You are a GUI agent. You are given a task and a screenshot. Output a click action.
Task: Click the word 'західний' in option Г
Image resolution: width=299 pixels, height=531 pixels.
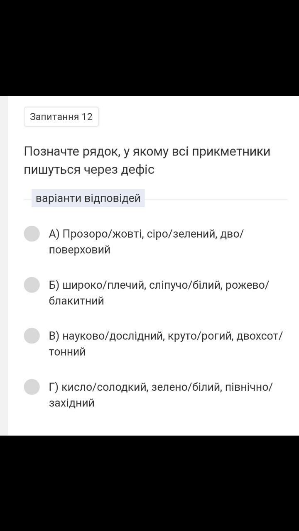71,403
